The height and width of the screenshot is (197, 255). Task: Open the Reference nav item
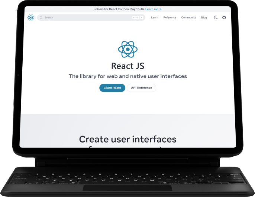click(170, 17)
